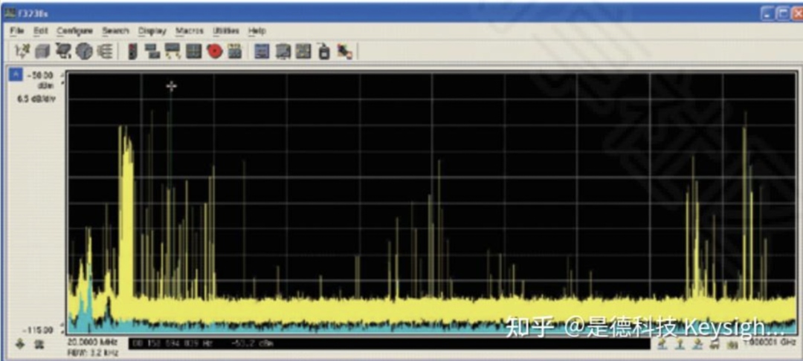Screen dimensions: 803x361
Task: Click the white crosshair marker on spectrum
Action: pos(172,86)
